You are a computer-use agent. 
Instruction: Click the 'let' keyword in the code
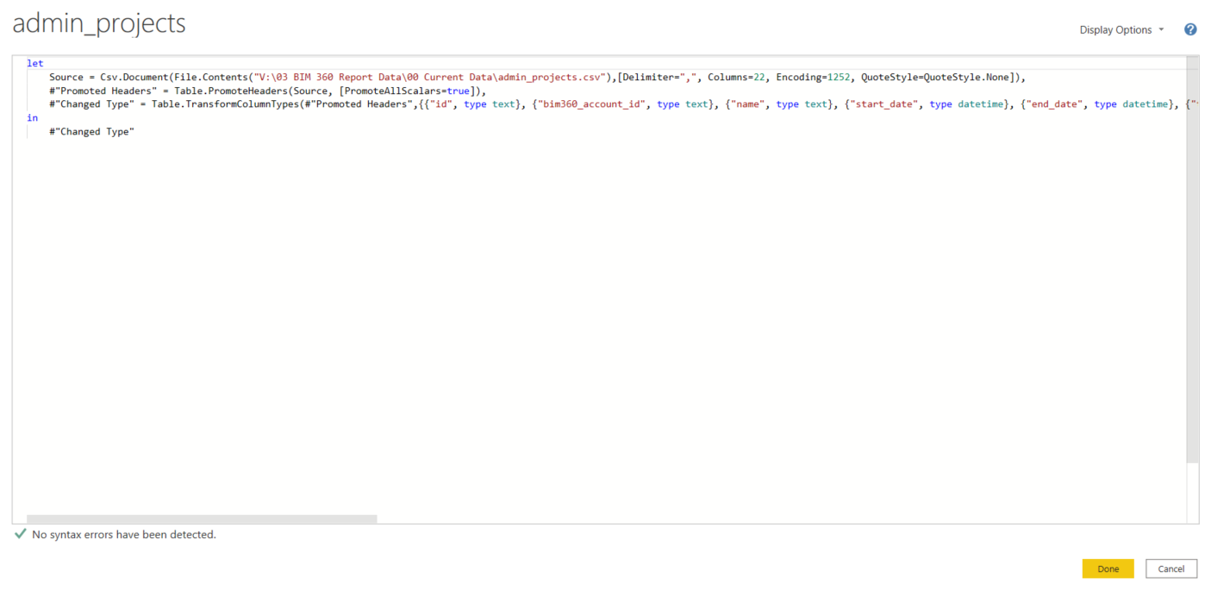coord(34,63)
